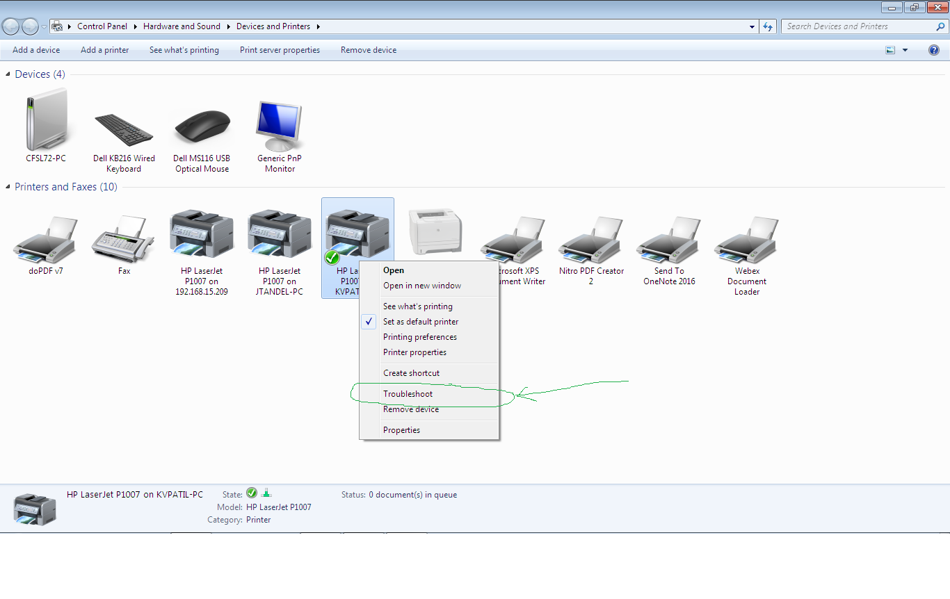
Task: Click Hardware and Sound breadcrumb
Action: [x=182, y=26]
